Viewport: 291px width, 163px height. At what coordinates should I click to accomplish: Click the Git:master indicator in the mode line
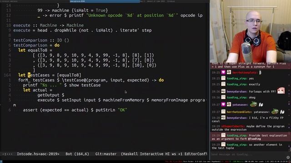pyautogui.click(x=106, y=154)
